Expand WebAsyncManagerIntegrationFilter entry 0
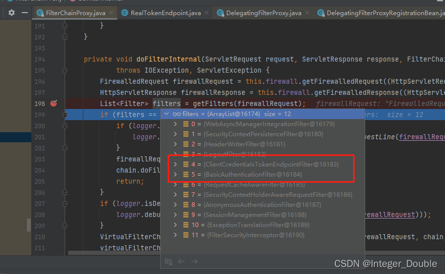Viewport: 445px width, 274px height. 175,124
